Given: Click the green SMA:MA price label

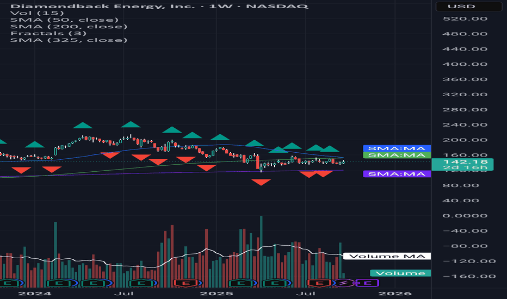Looking at the screenshot, I should pyautogui.click(x=396, y=155).
